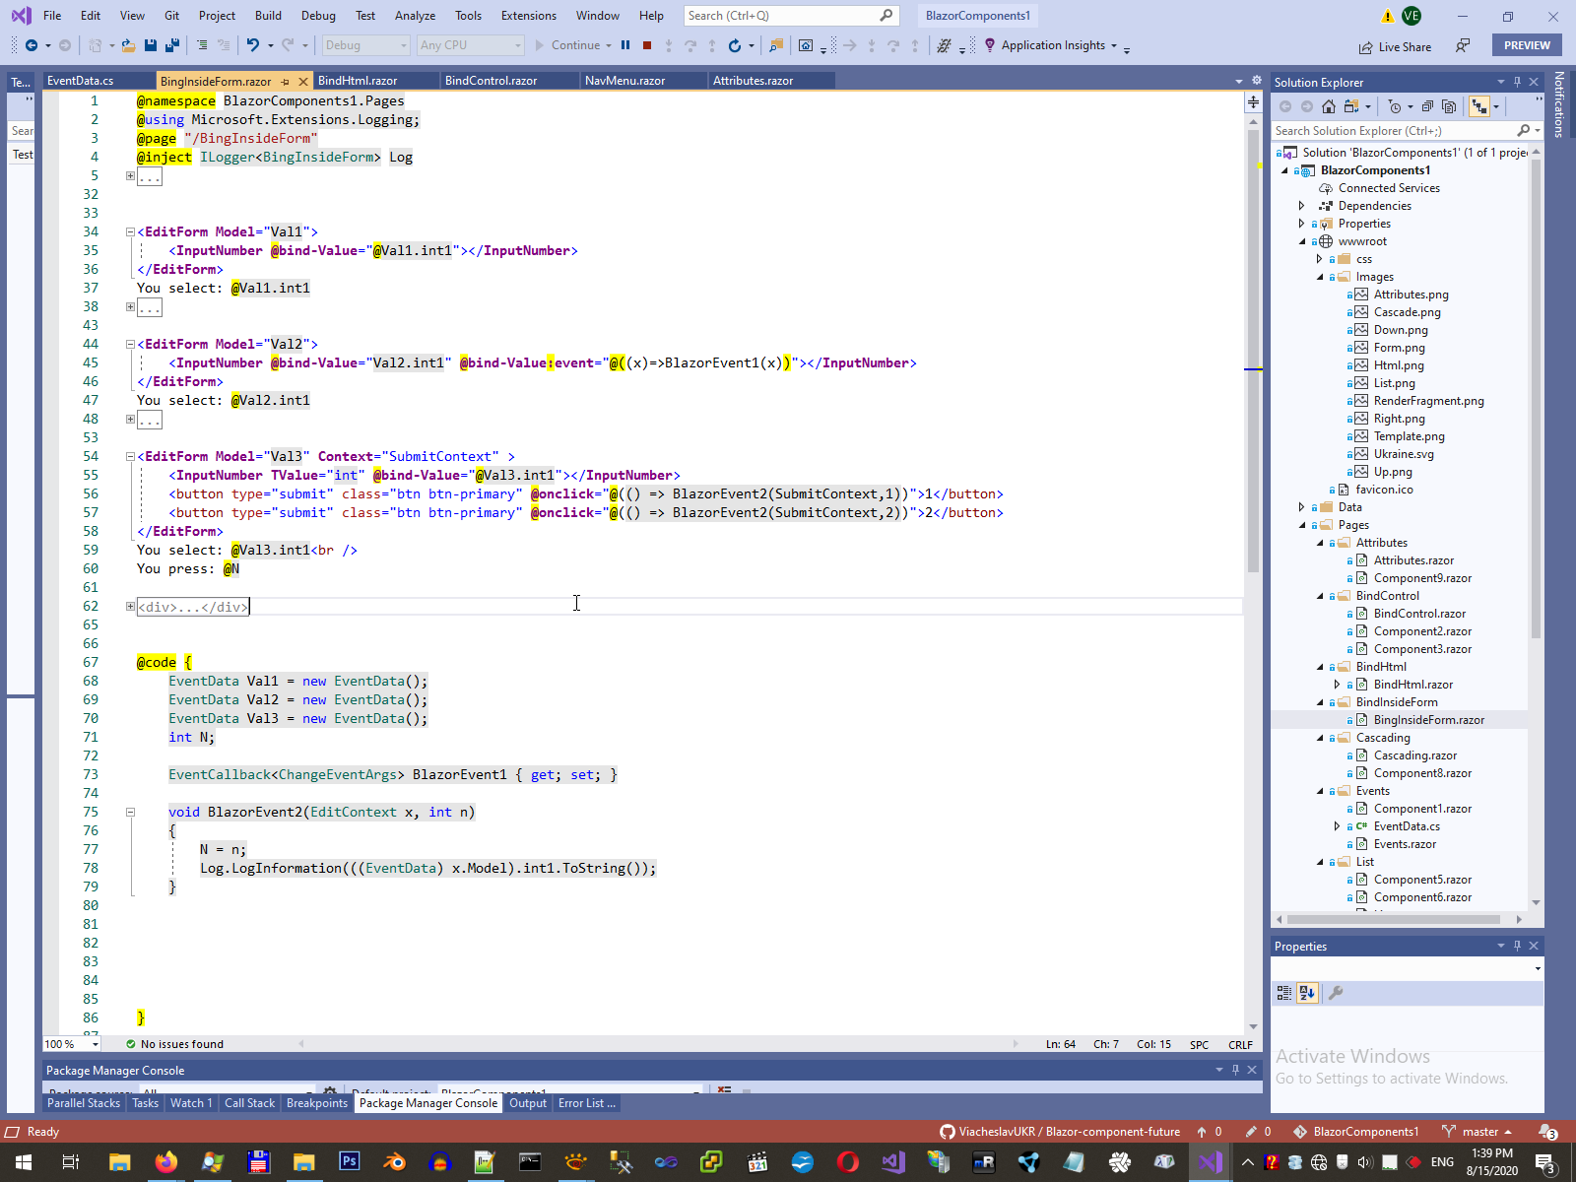1576x1182 pixels.
Task: Click the PREVIEW button
Action: point(1527,45)
